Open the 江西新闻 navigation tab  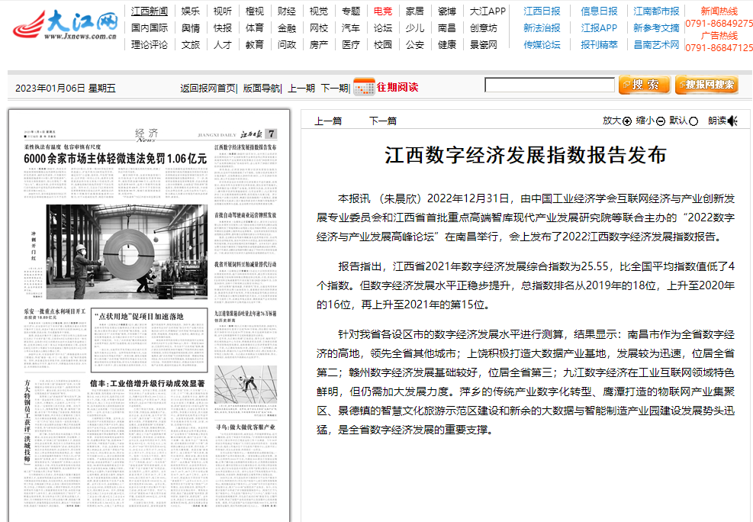point(150,11)
